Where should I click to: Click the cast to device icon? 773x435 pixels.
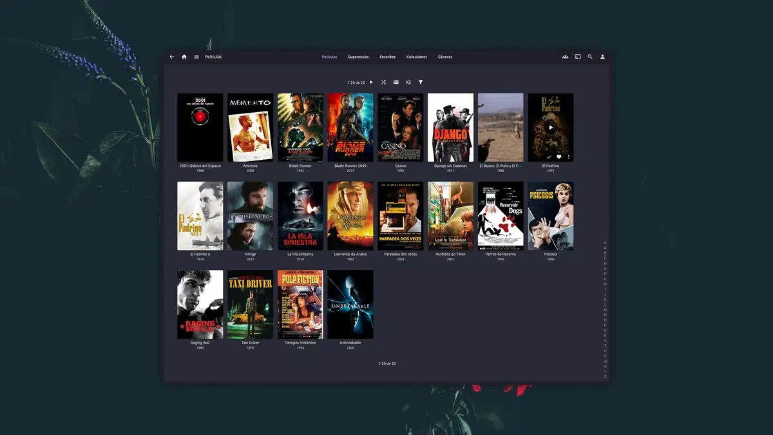578,57
